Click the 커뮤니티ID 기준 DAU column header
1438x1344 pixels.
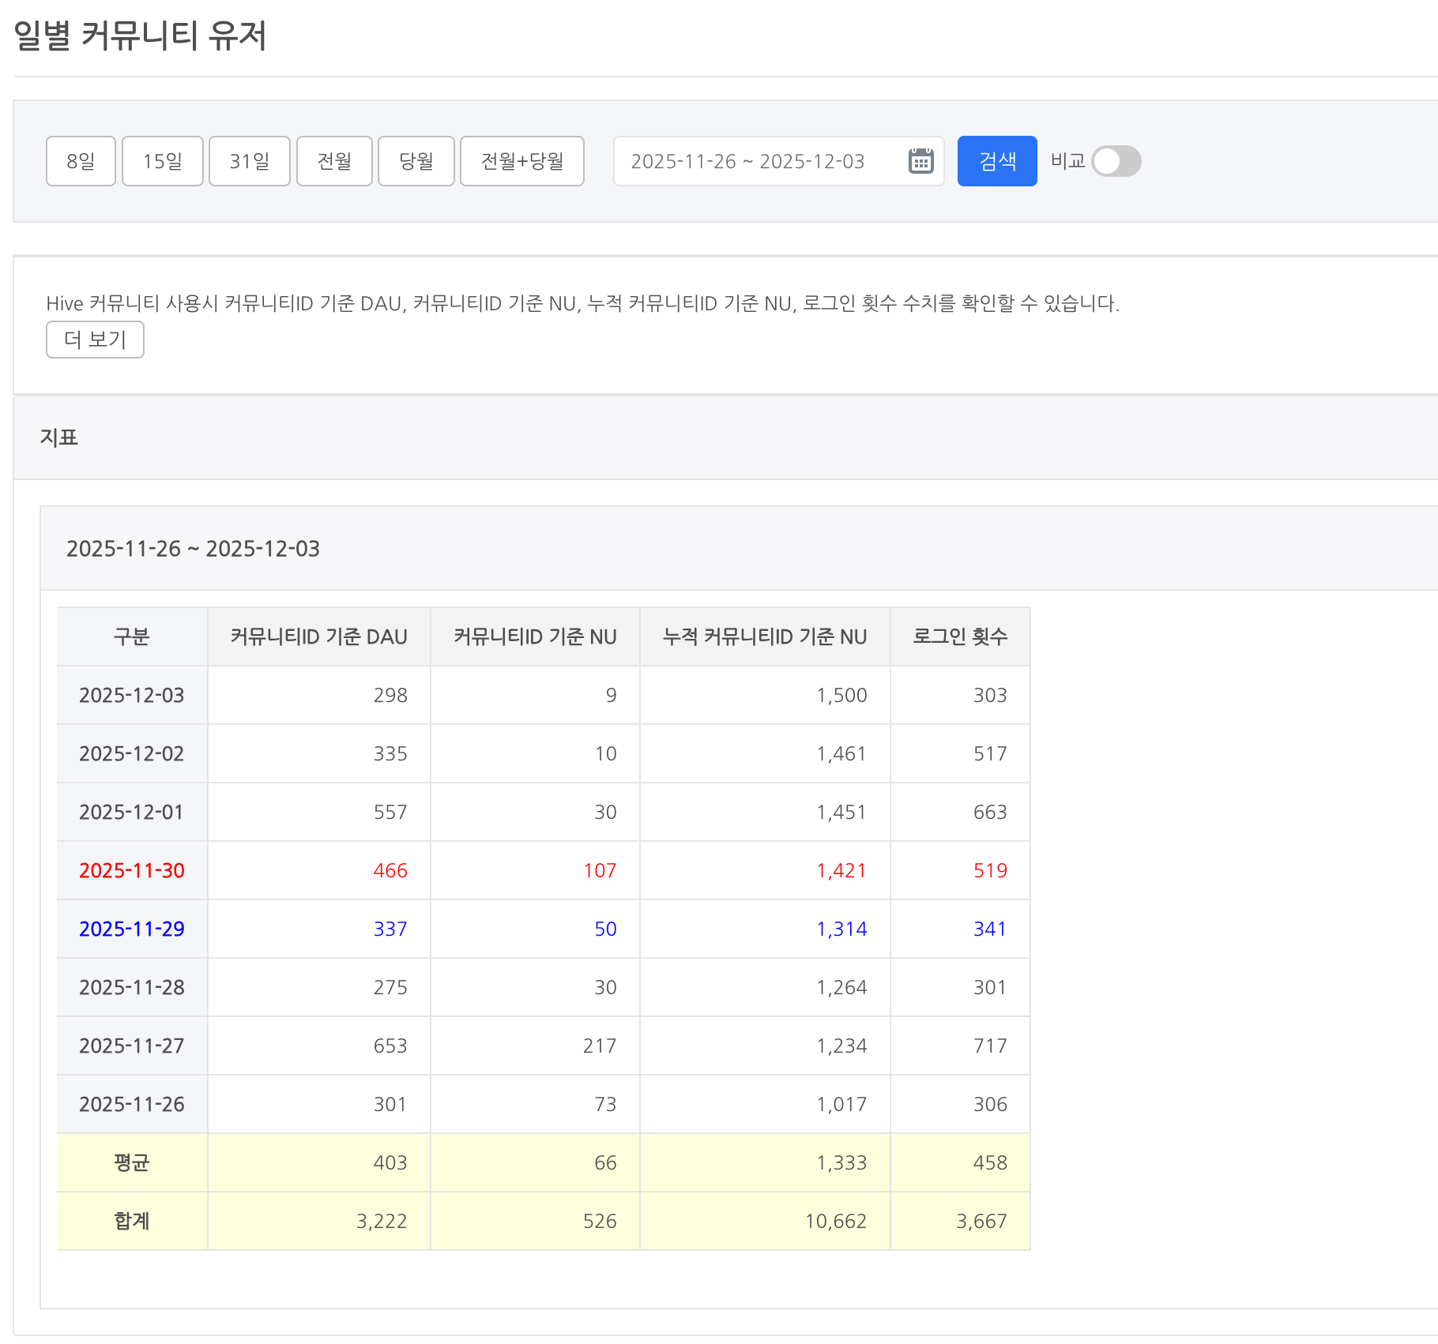318,636
